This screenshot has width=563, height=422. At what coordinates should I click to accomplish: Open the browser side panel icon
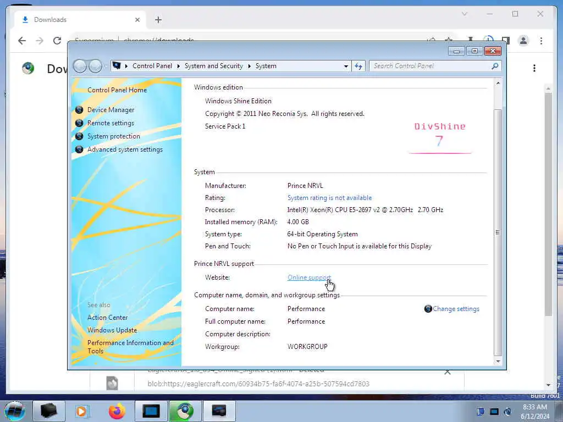506,41
